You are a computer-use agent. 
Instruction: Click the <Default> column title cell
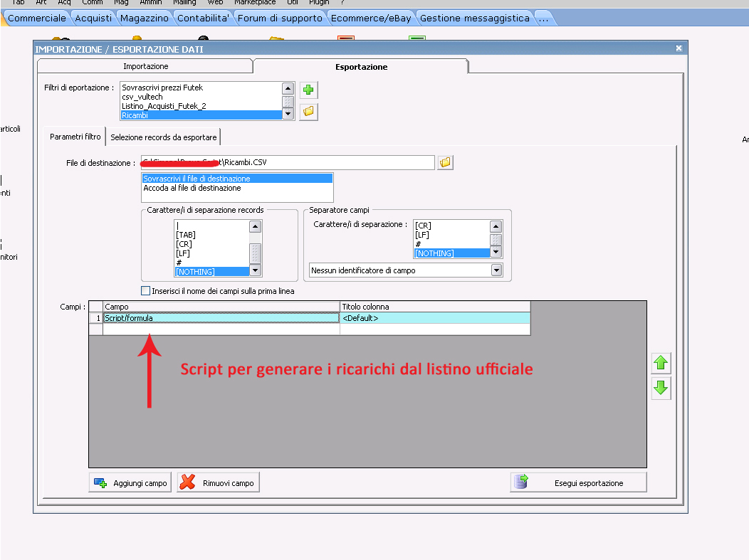435,318
